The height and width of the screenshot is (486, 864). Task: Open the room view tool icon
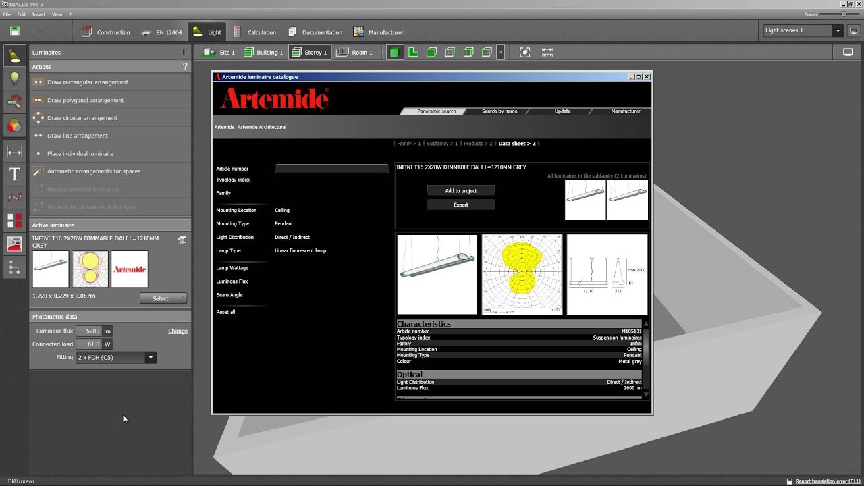click(14, 244)
